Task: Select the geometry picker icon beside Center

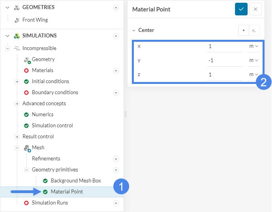Action: point(254,30)
